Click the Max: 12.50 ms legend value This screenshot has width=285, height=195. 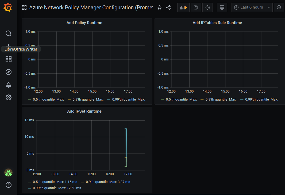70,188
